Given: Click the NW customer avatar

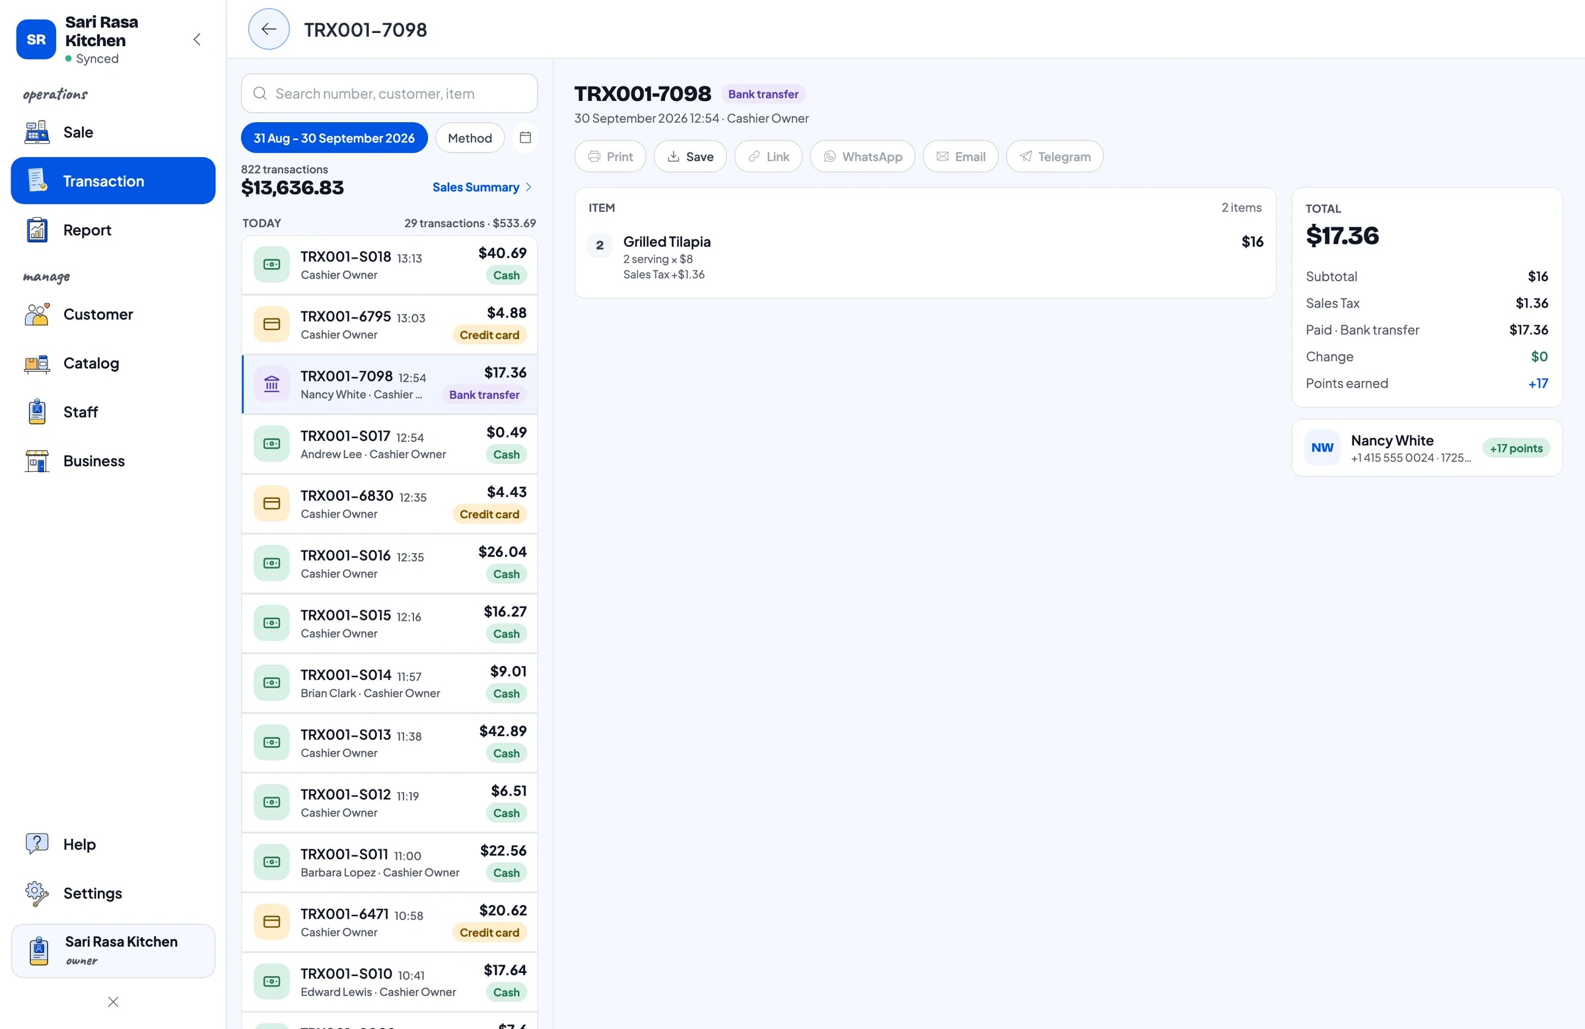Looking at the screenshot, I should 1322,448.
